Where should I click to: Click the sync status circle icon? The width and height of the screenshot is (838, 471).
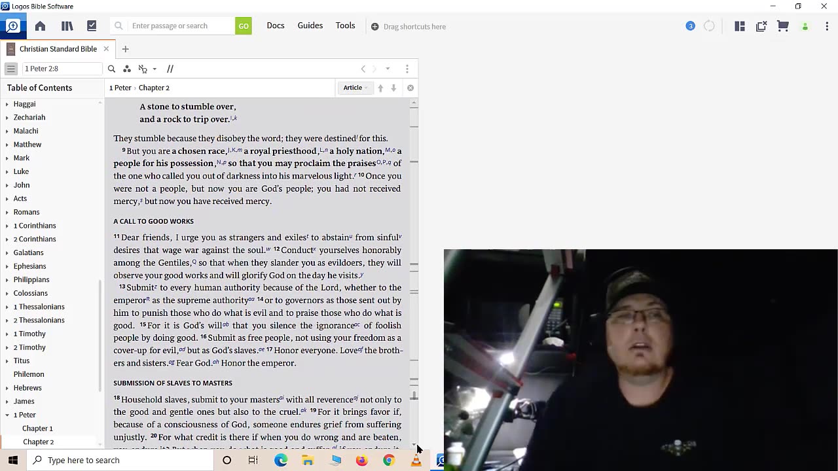coord(709,26)
